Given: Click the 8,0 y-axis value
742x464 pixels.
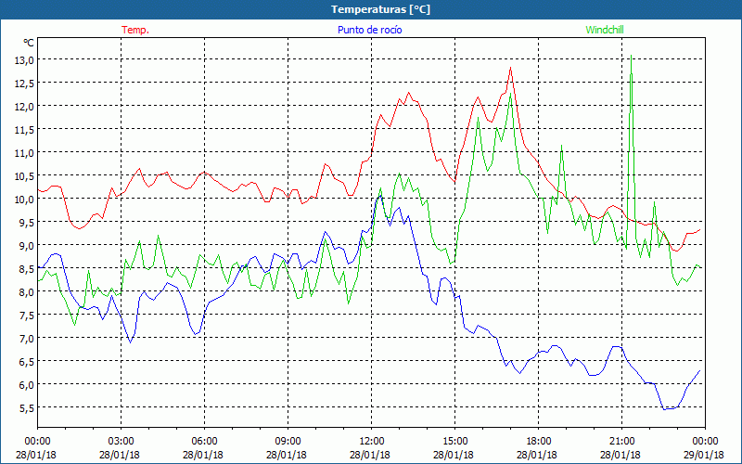Looking at the screenshot, I should pyautogui.click(x=27, y=291).
